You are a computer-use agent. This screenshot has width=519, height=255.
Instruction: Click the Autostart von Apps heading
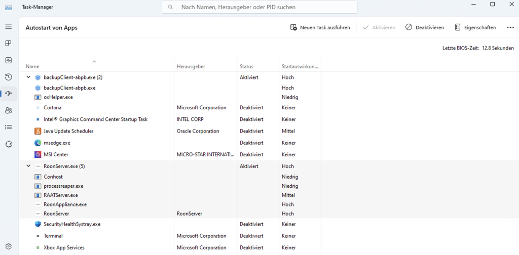point(51,28)
